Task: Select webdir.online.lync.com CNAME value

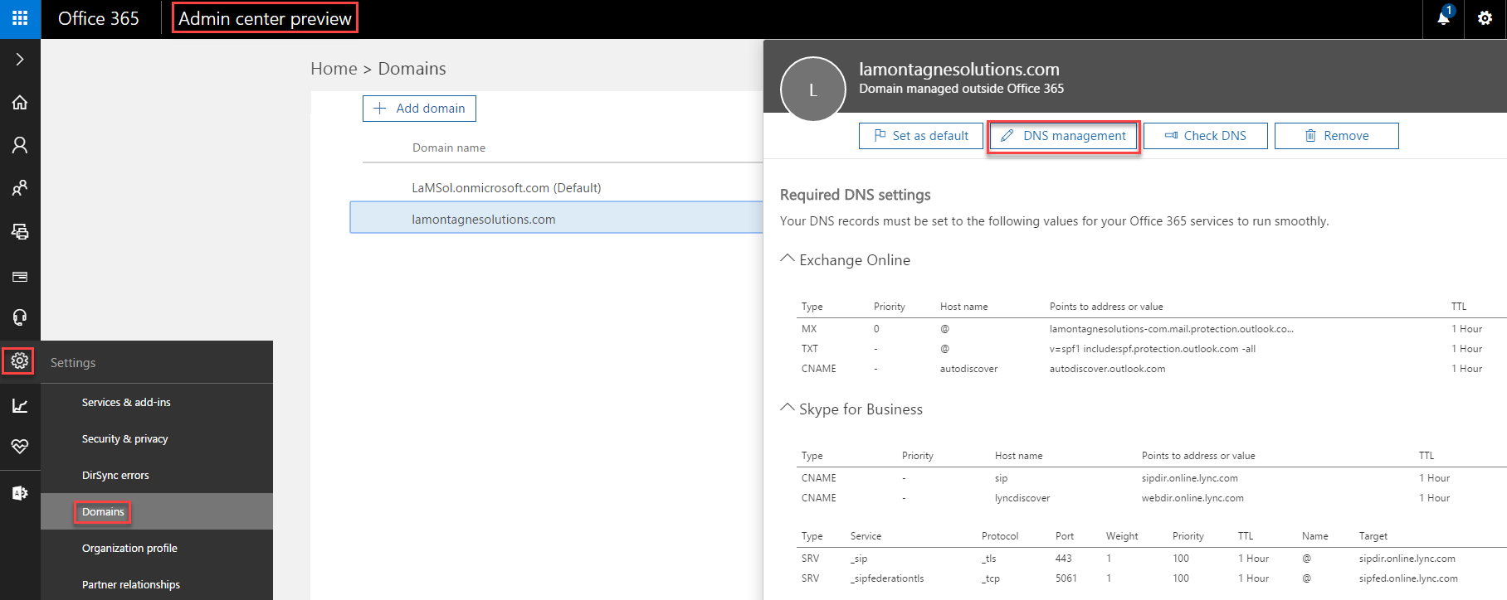Action: (x=1192, y=498)
